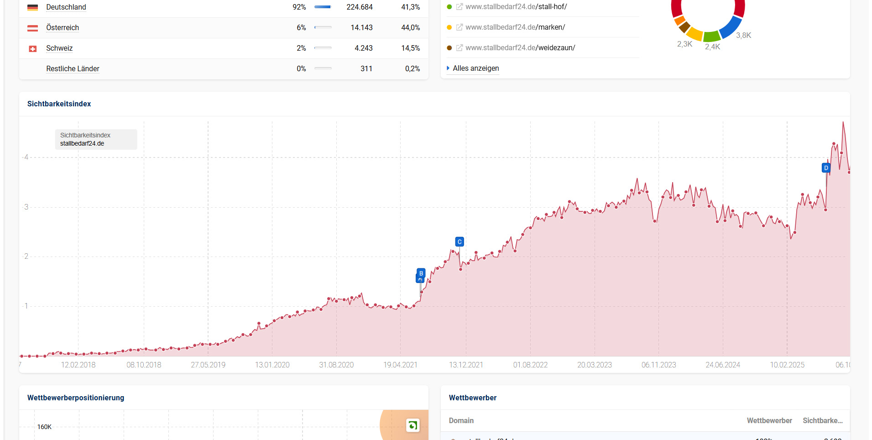The width and height of the screenshot is (872, 440).
Task: Open the Österreich country link
Action: (x=63, y=28)
